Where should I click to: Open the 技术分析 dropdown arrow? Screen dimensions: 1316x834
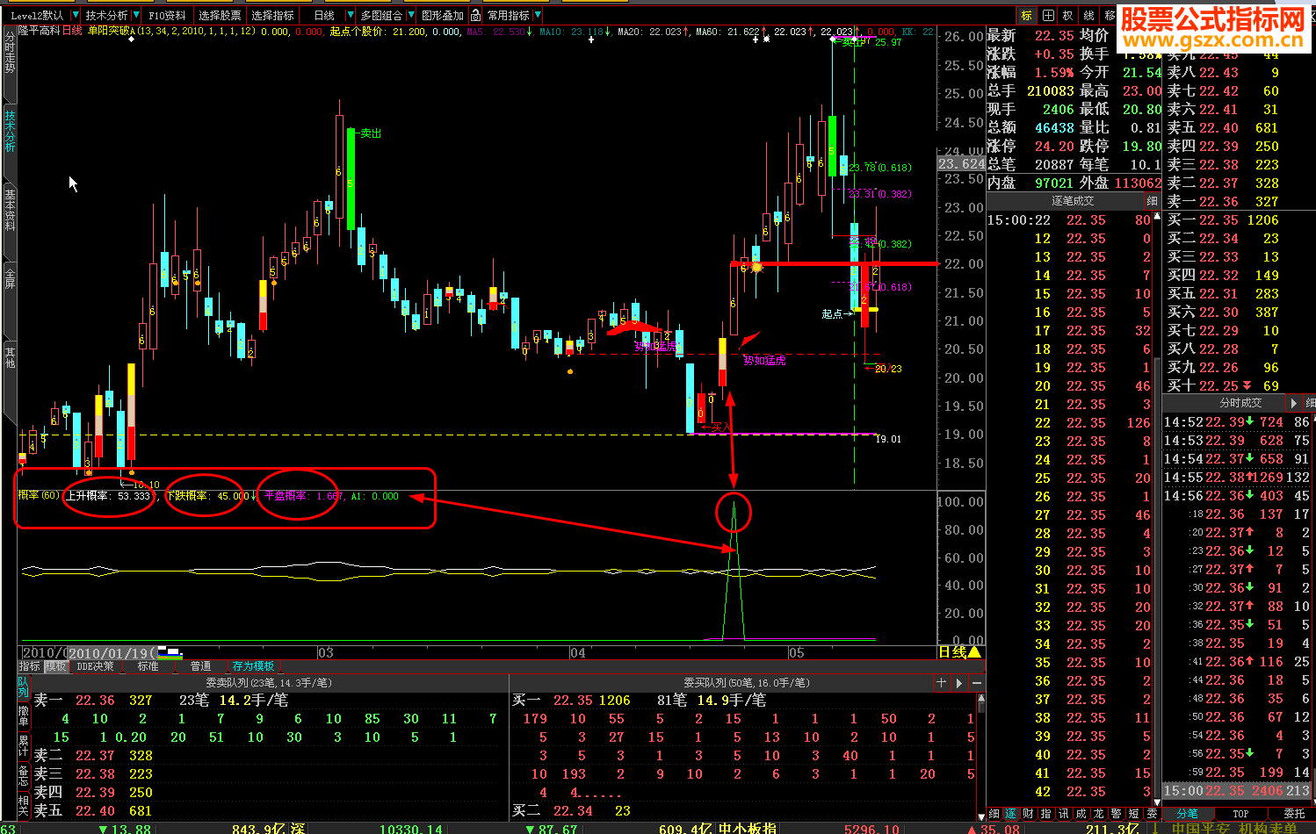click(x=136, y=15)
